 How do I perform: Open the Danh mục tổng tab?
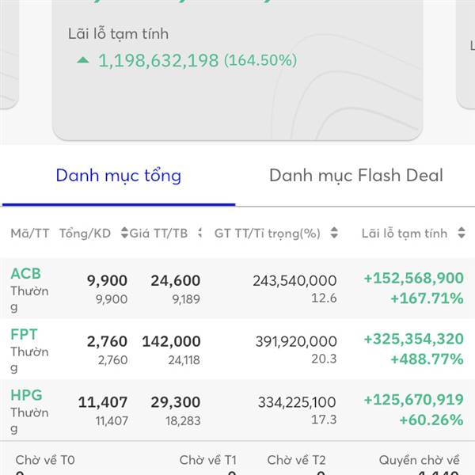[x=119, y=176]
